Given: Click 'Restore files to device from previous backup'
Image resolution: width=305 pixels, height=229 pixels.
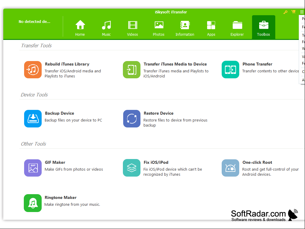Looking at the screenshot, I should [176, 123].
